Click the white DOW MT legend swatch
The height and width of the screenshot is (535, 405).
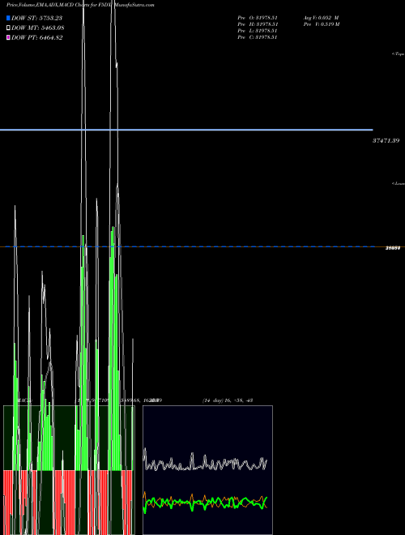[8, 28]
